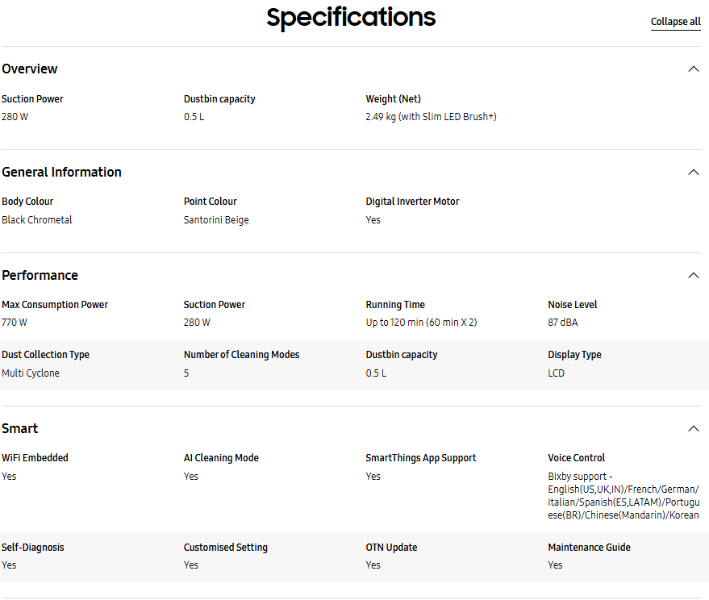
Task: Collapse the General Information section chevron
Action: pyautogui.click(x=693, y=173)
